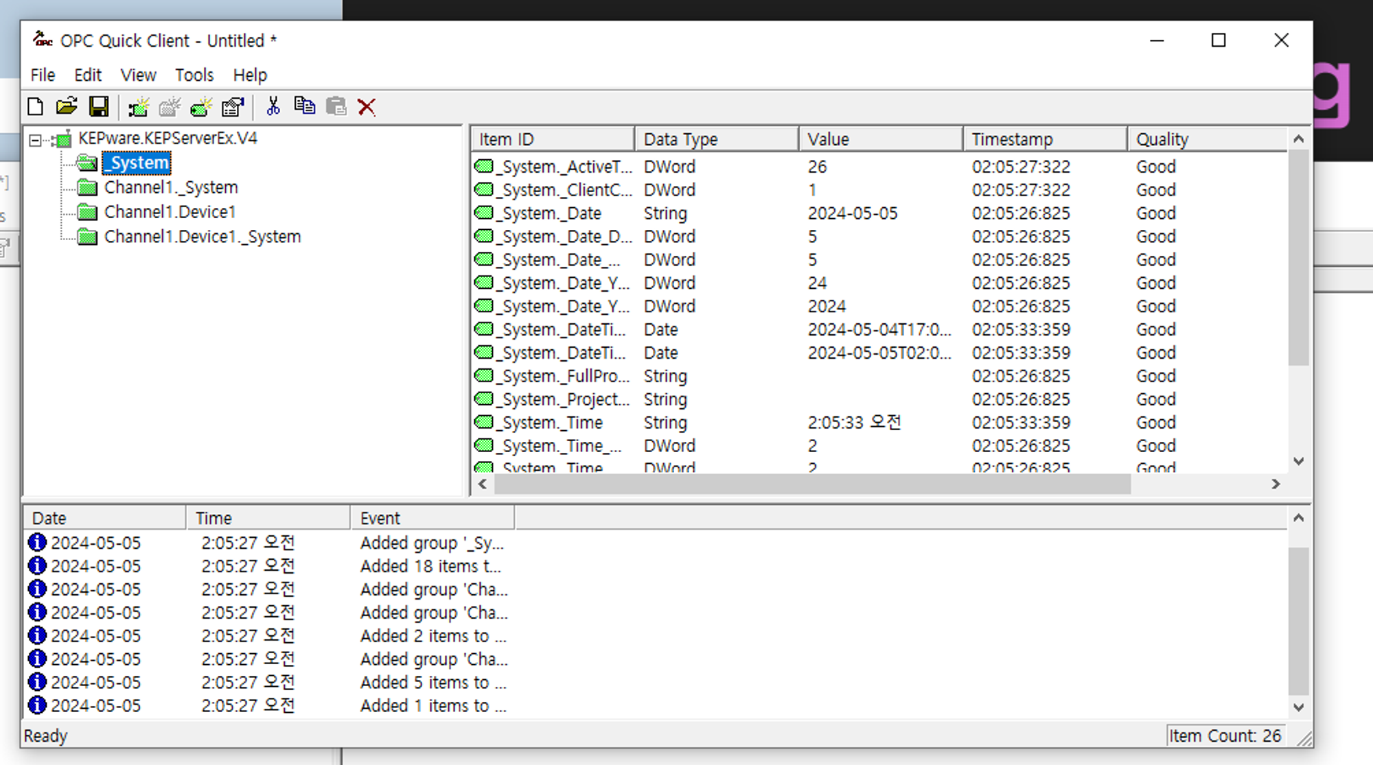Click the event log scroll-up arrow
This screenshot has height=765, width=1373.
[x=1298, y=518]
